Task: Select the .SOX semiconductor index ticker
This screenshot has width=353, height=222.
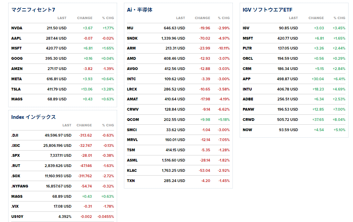Action: tap(16, 176)
